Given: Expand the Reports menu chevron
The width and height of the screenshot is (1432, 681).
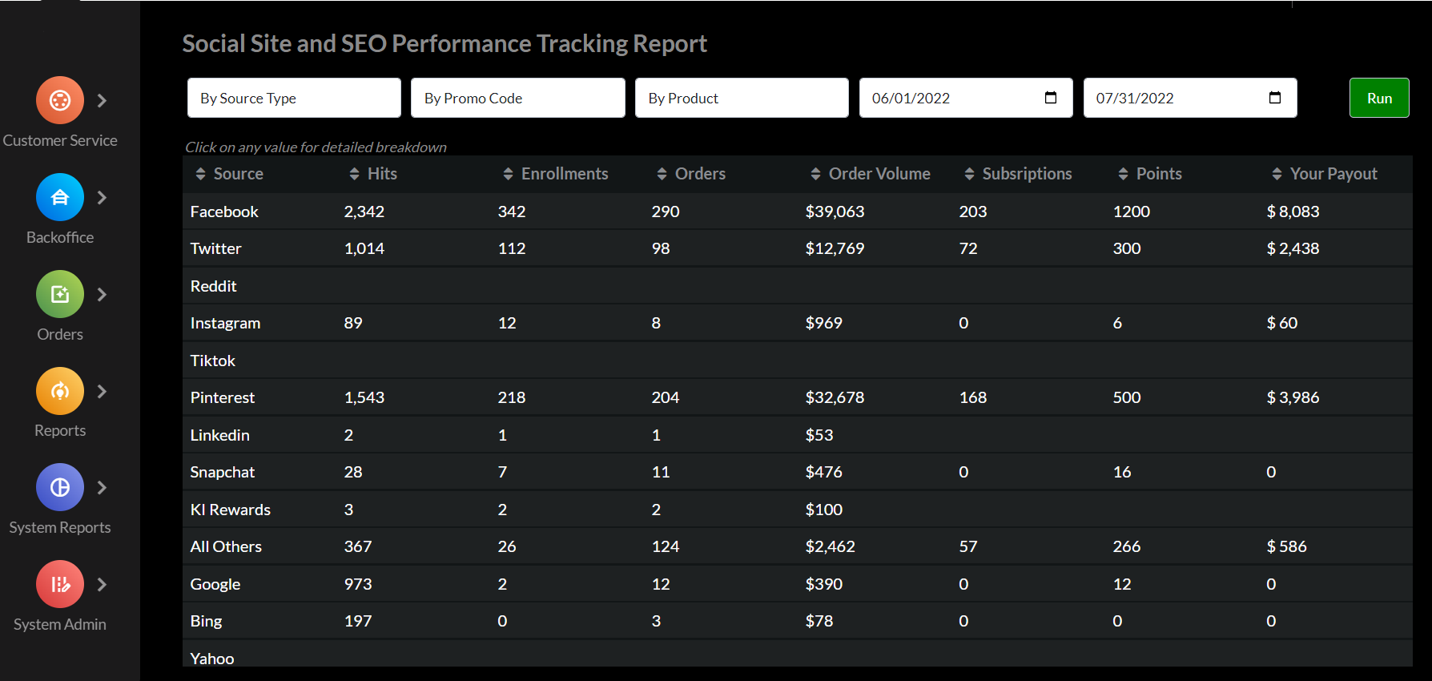Looking at the screenshot, I should pos(102,391).
